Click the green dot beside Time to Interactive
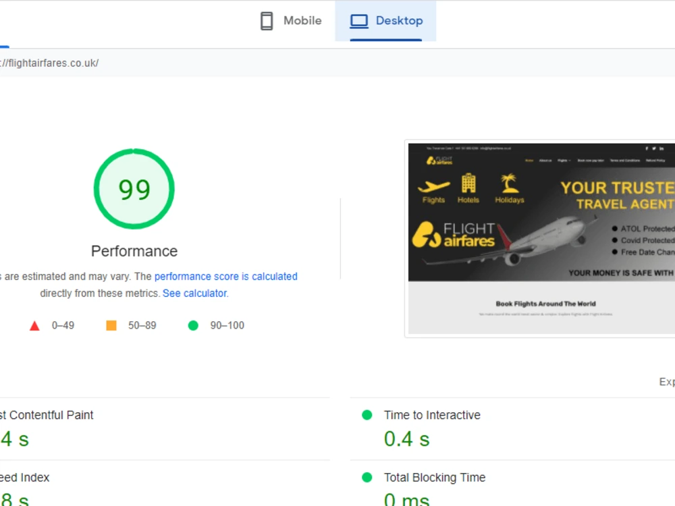 click(x=367, y=415)
